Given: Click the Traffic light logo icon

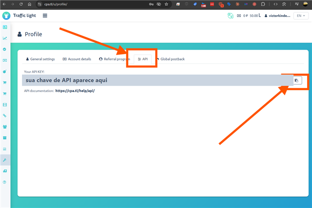Looking at the screenshot, I should point(6,16).
